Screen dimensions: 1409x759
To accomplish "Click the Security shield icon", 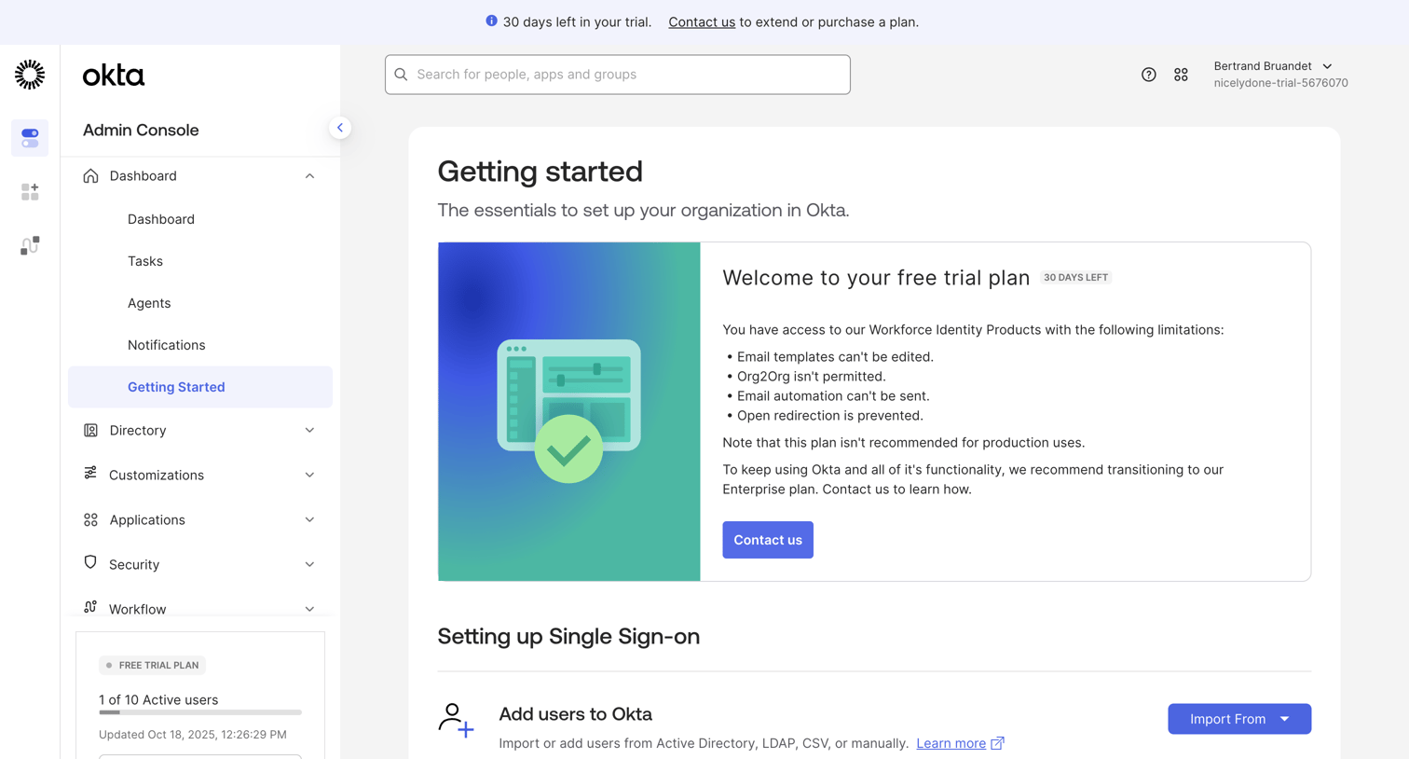I will pos(90,562).
